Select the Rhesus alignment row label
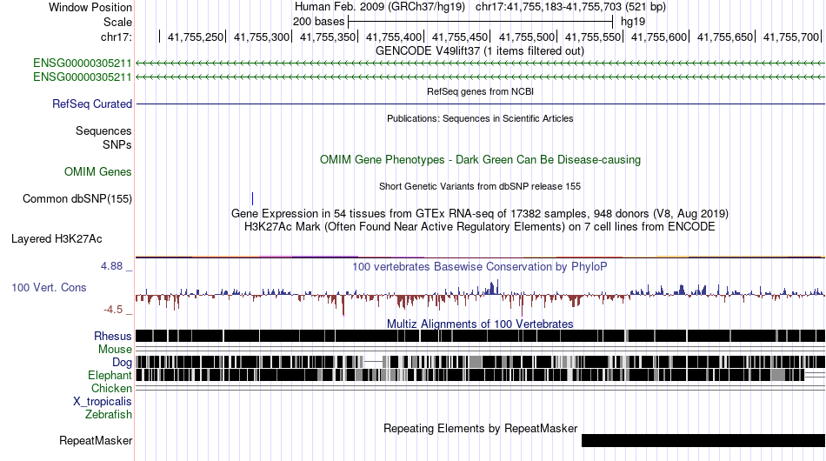The height and width of the screenshot is (461, 826). 113,336
